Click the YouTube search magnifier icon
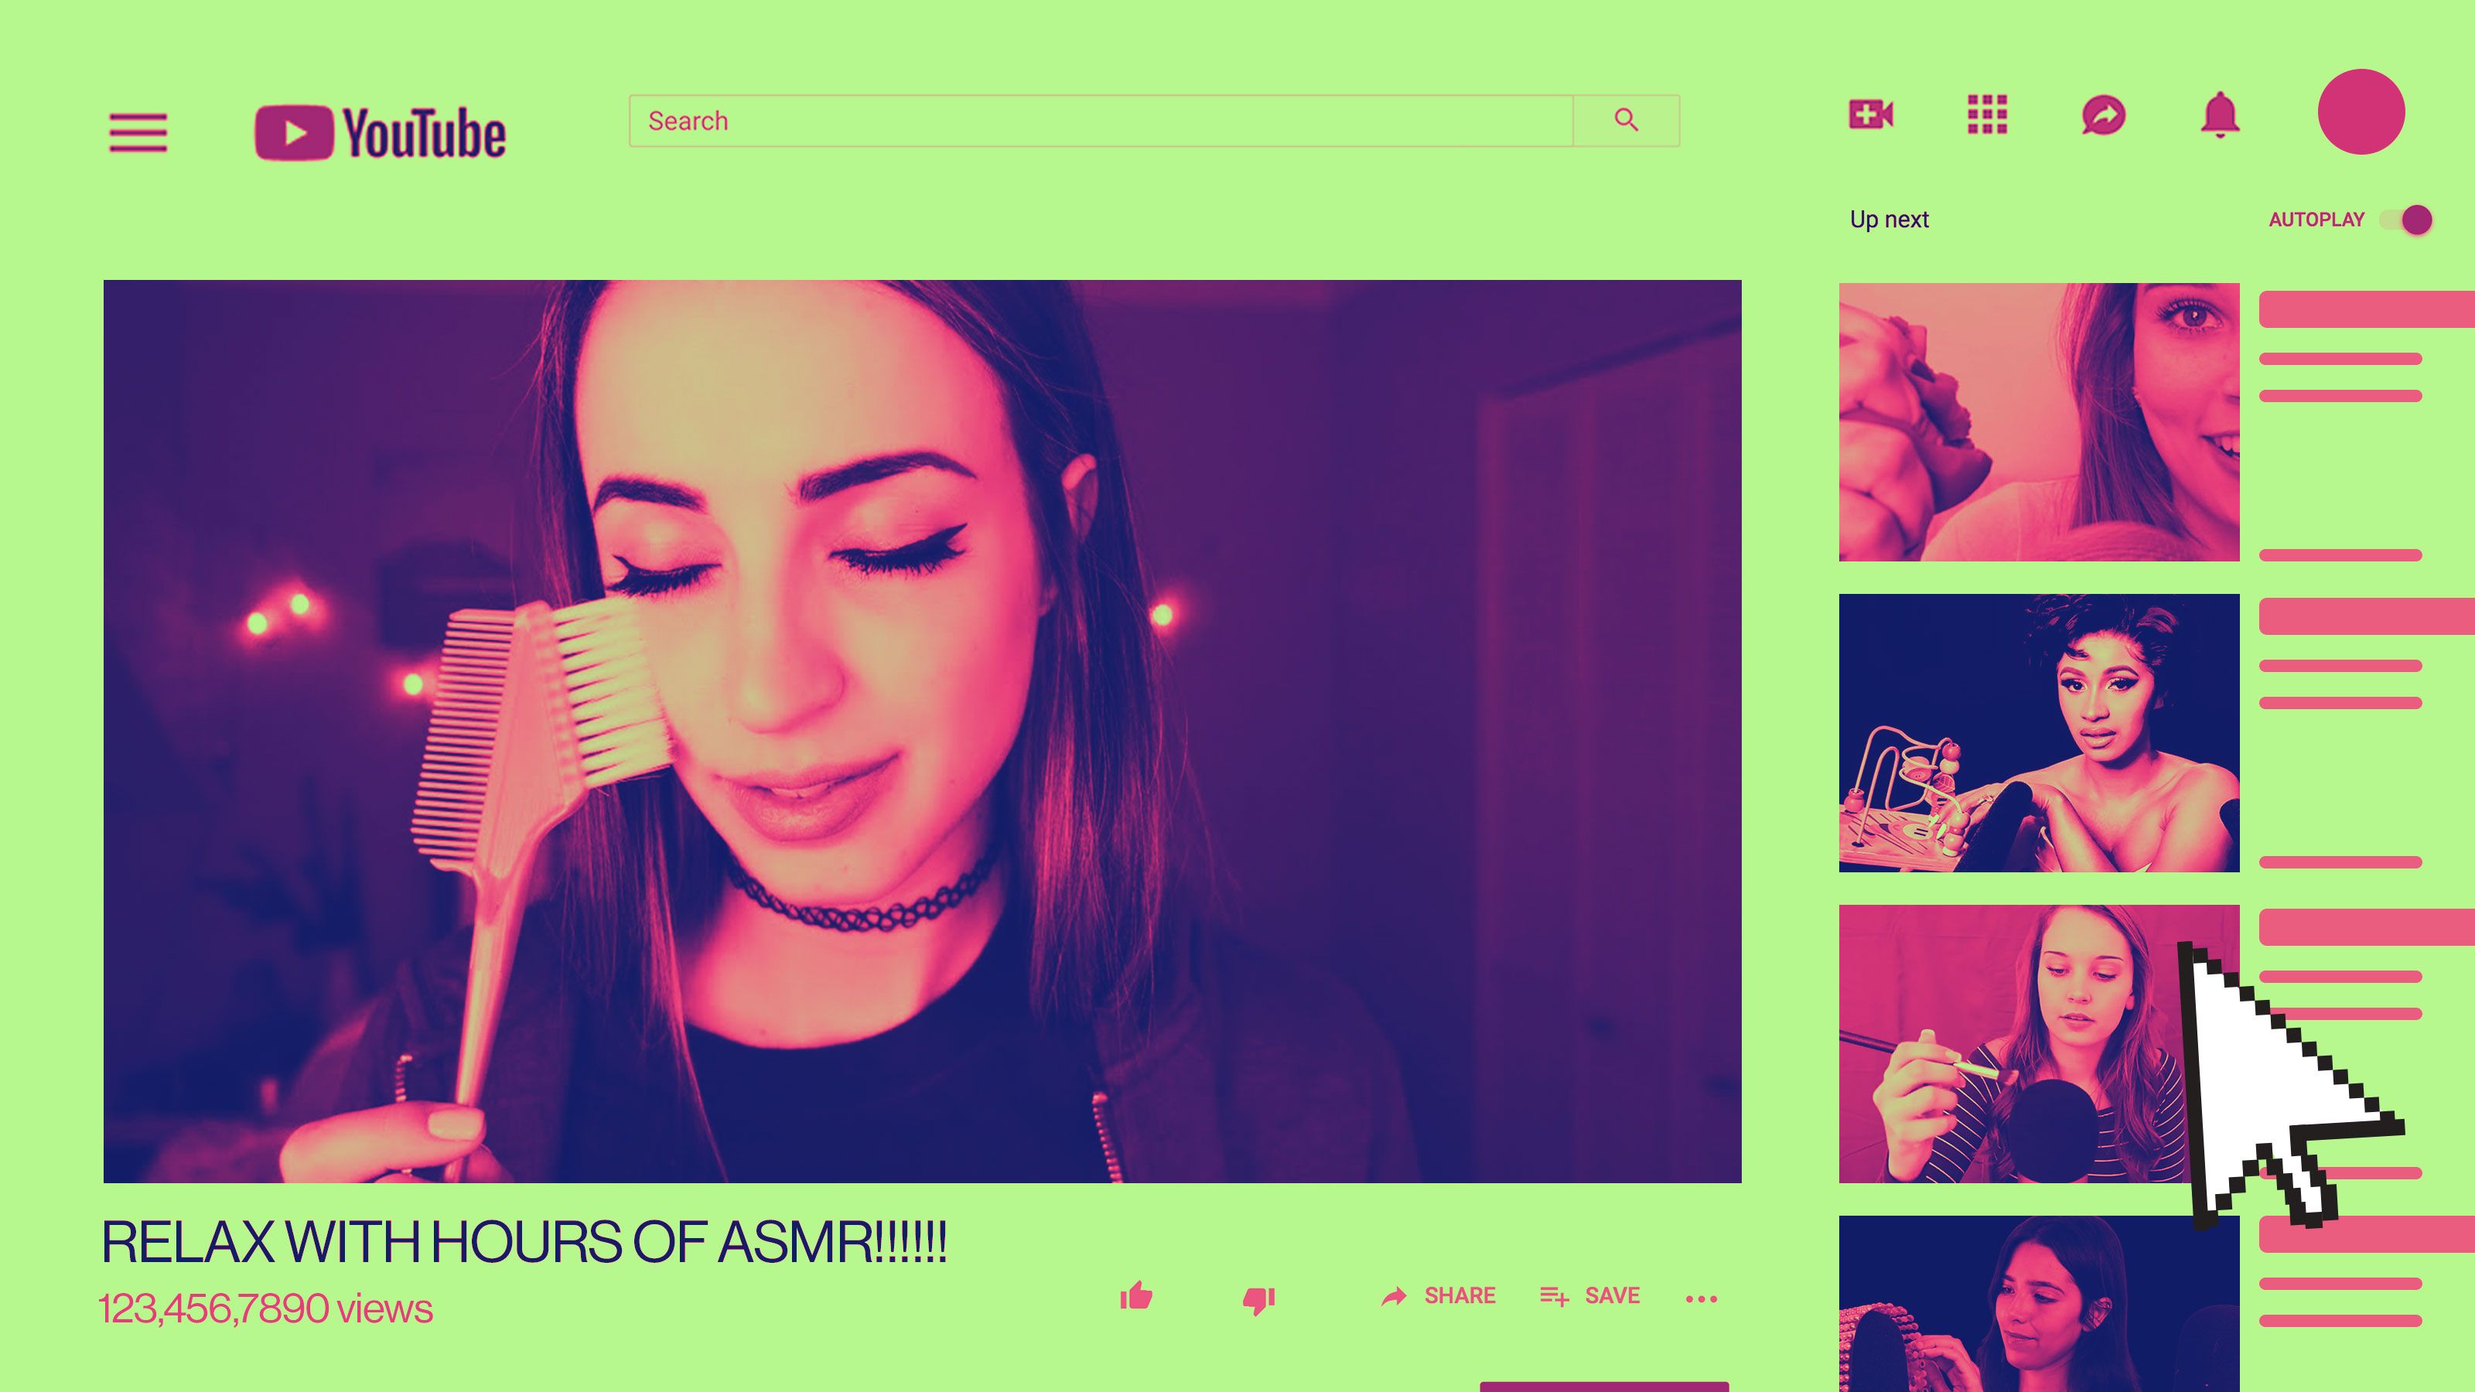Image resolution: width=2475 pixels, height=1392 pixels. pyautogui.click(x=1623, y=119)
